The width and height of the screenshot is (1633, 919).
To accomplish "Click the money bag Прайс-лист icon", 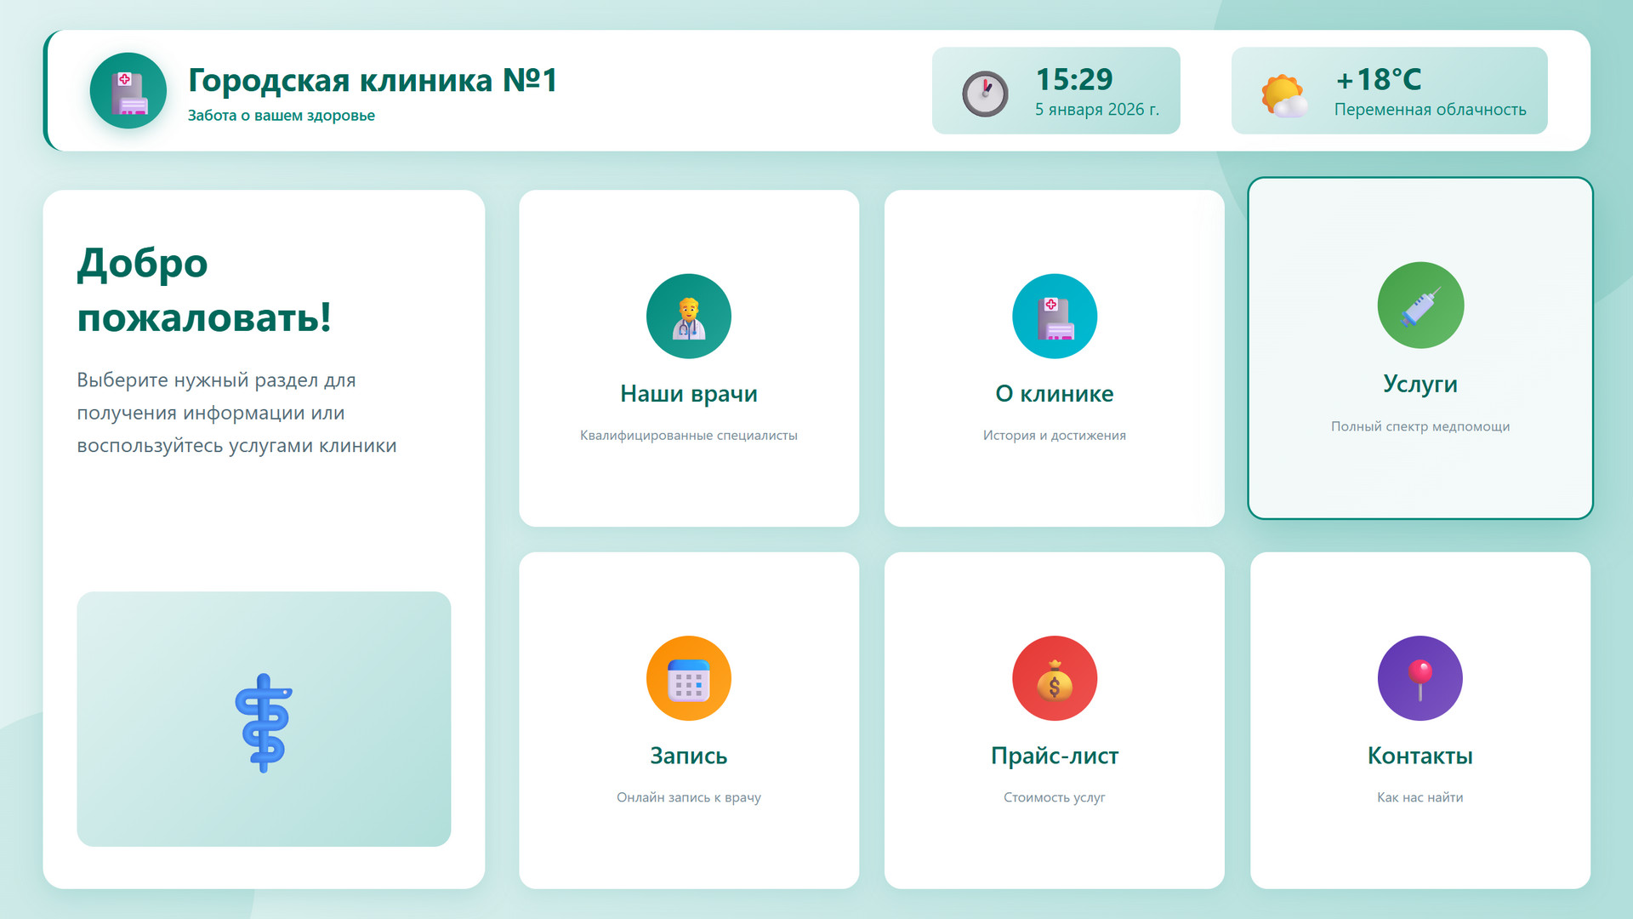I will click(x=1054, y=678).
